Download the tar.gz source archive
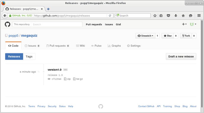Viewport: 204px width, 113px height. 78,79
